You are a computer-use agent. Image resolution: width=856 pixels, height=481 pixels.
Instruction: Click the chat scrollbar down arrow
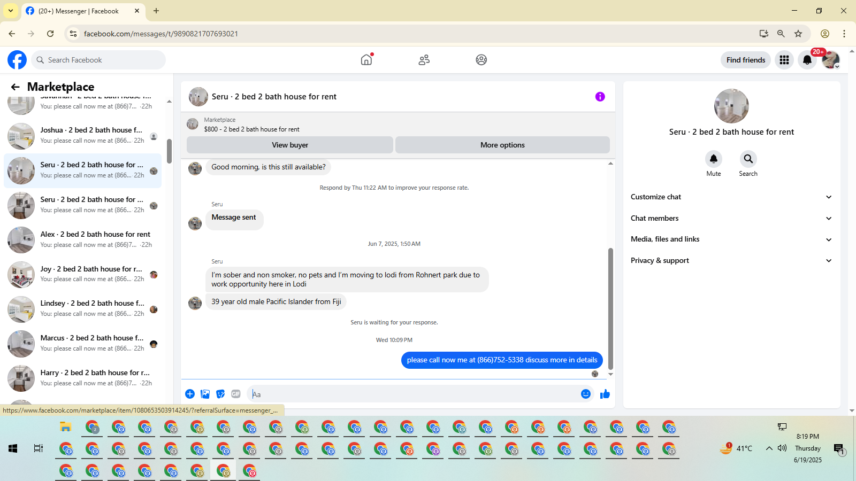tap(610, 374)
